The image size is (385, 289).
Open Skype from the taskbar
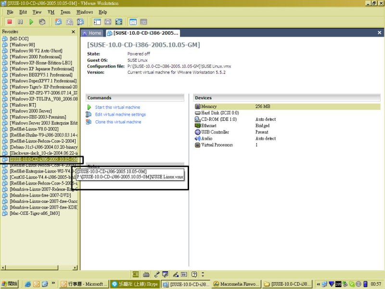pos(135,284)
